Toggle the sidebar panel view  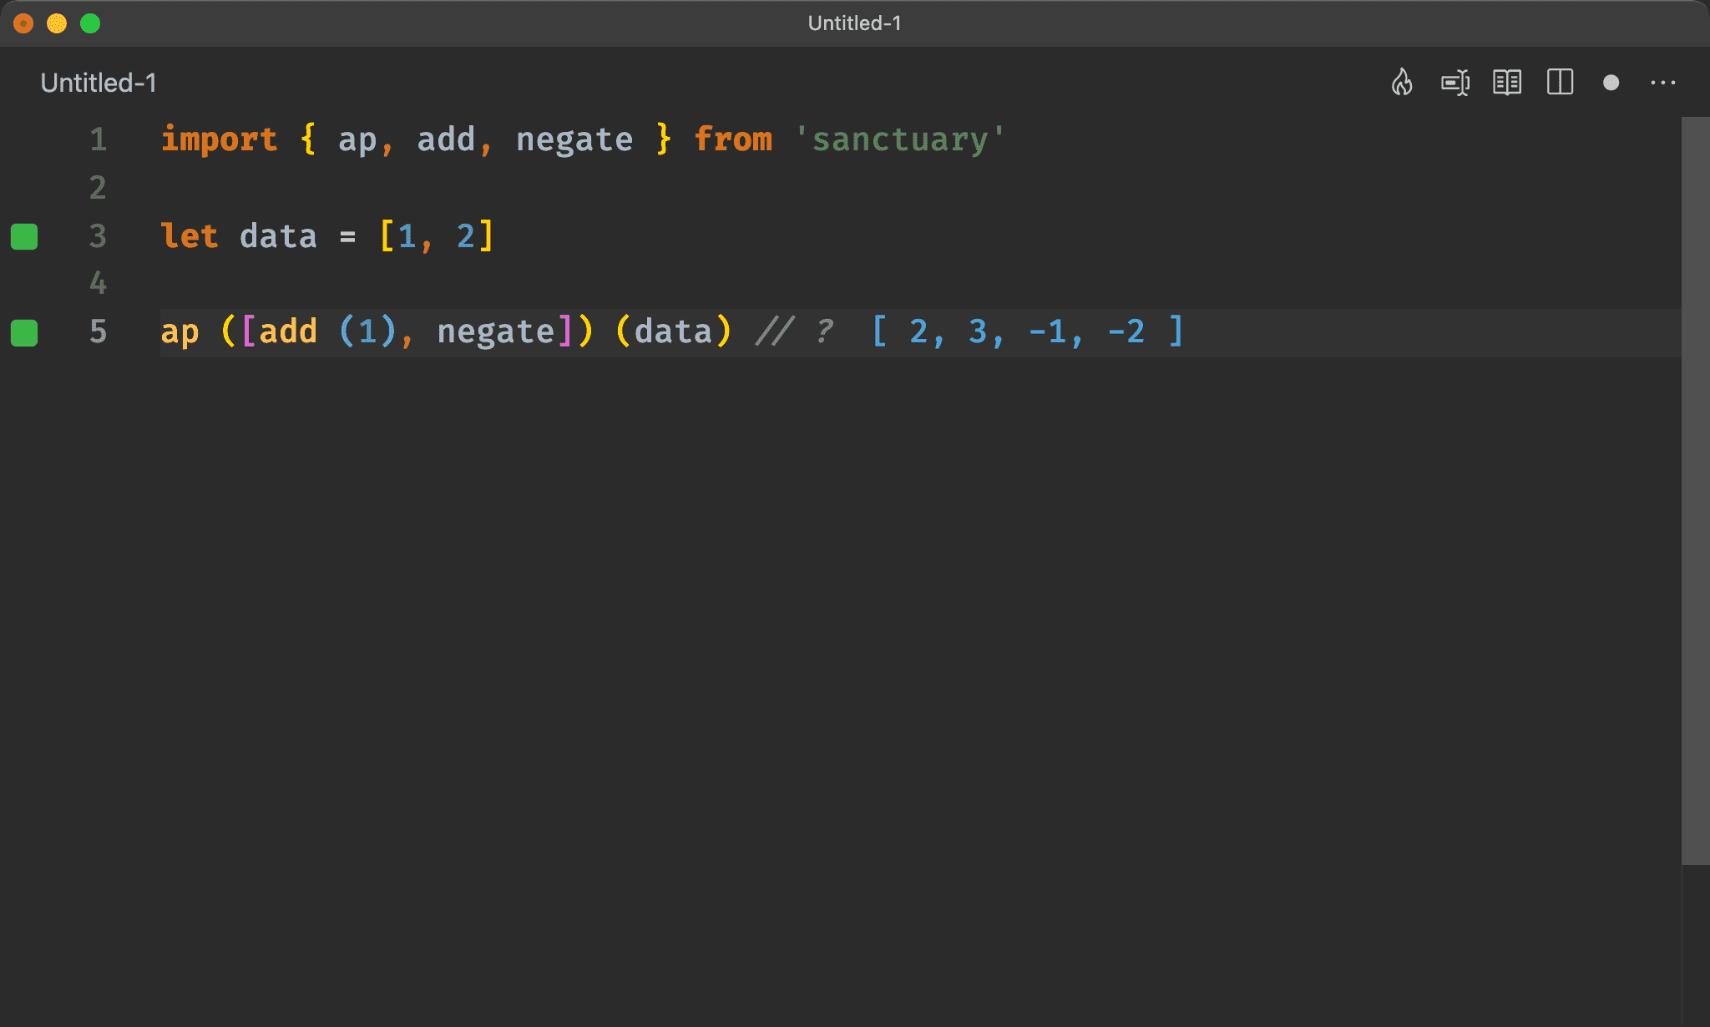[x=1561, y=82]
